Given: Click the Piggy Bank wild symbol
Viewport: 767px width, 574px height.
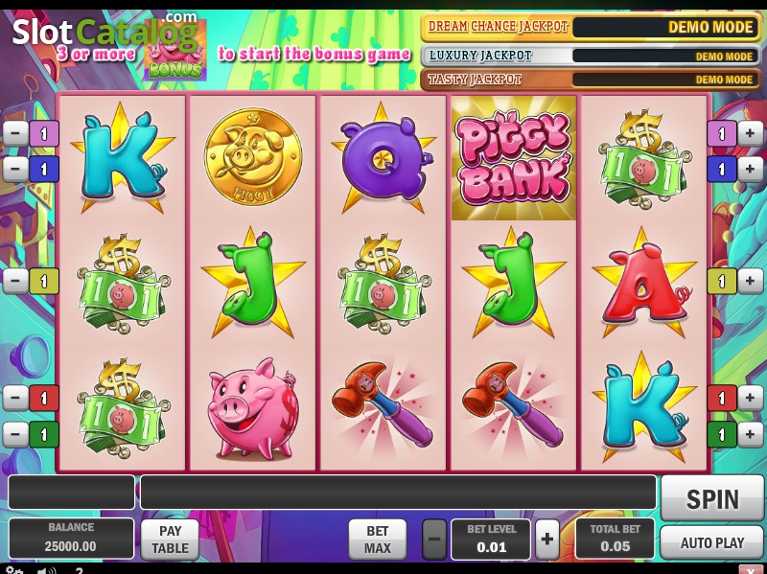Looking at the screenshot, I should (514, 158).
